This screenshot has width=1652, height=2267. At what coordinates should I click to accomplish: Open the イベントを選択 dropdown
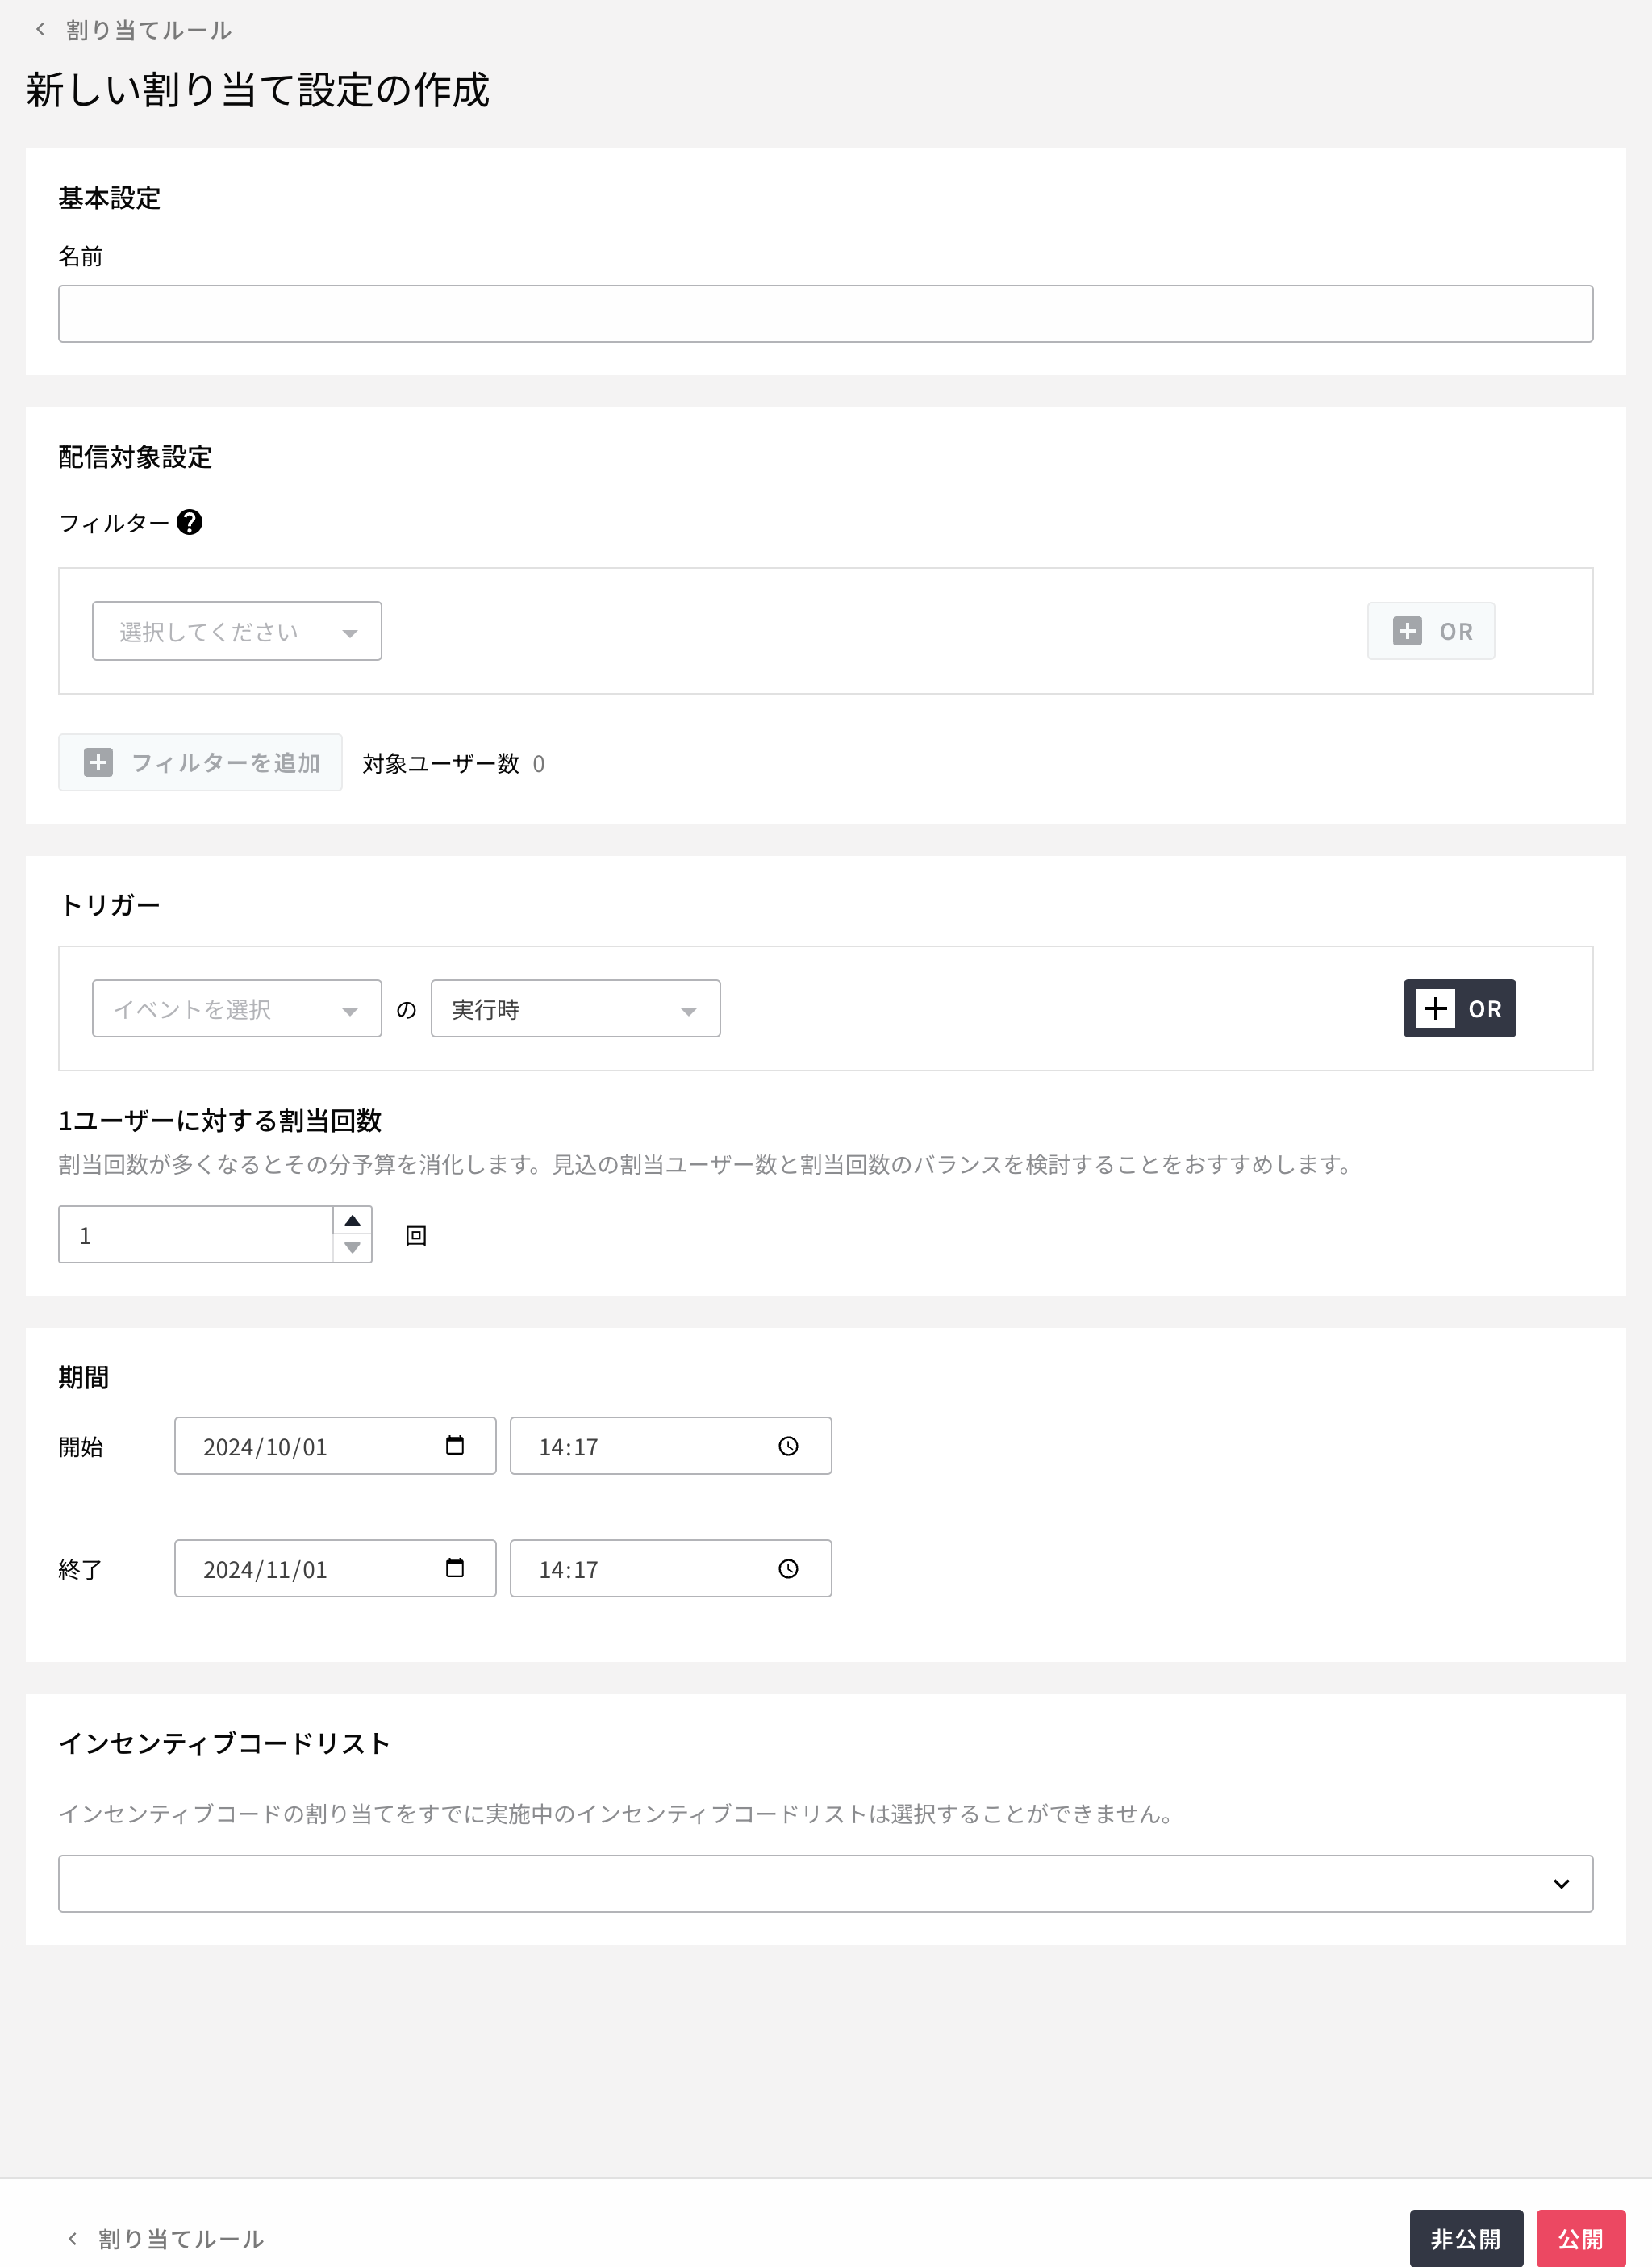click(x=237, y=1008)
